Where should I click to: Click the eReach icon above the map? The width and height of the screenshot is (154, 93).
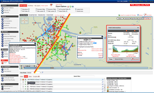[138, 15]
